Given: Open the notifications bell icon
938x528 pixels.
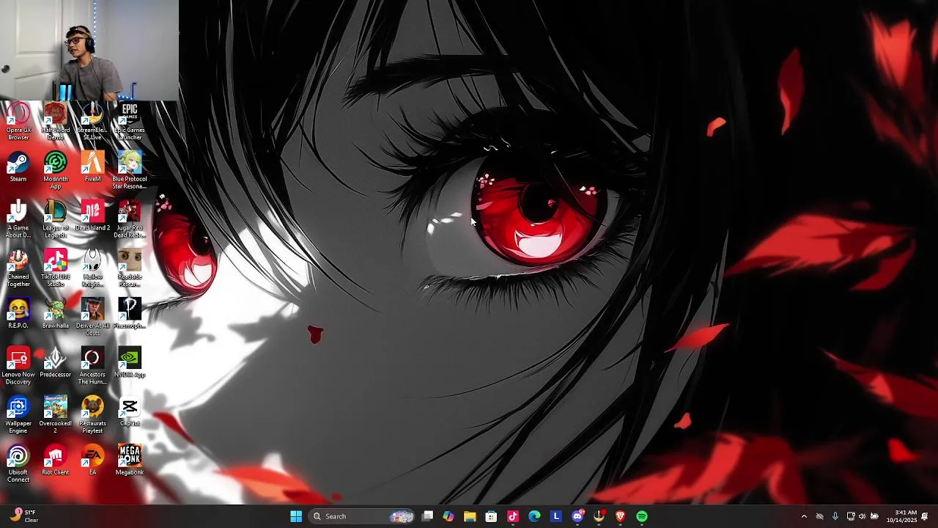Looking at the screenshot, I should (x=925, y=516).
